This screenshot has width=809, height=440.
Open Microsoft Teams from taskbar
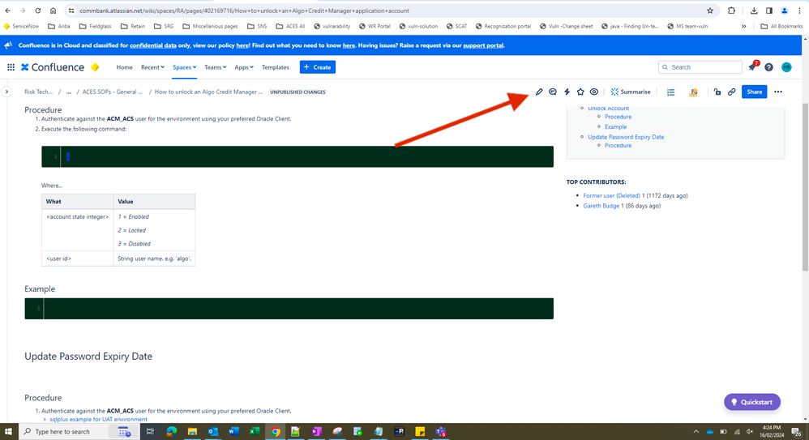441,431
